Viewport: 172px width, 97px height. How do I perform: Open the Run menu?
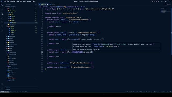coord(24,1)
